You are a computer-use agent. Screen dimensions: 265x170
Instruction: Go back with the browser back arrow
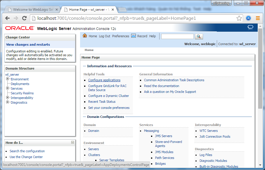click(x=7, y=18)
